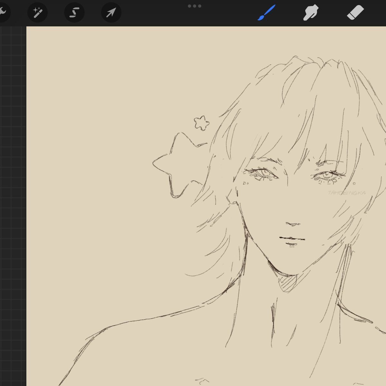Select the Brush tool
The image size is (386, 386).
pyautogui.click(x=267, y=13)
